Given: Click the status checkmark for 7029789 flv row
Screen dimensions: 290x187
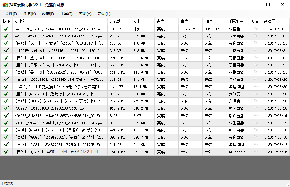Looking at the screenshot, I should point(6,108).
